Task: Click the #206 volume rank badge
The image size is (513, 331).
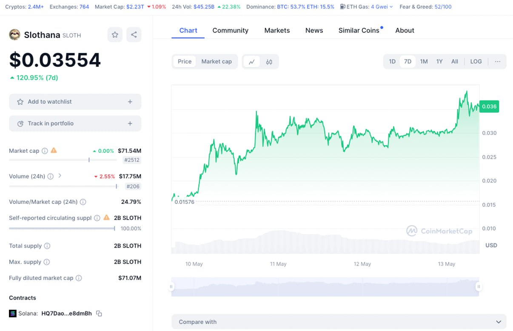Action: point(133,186)
